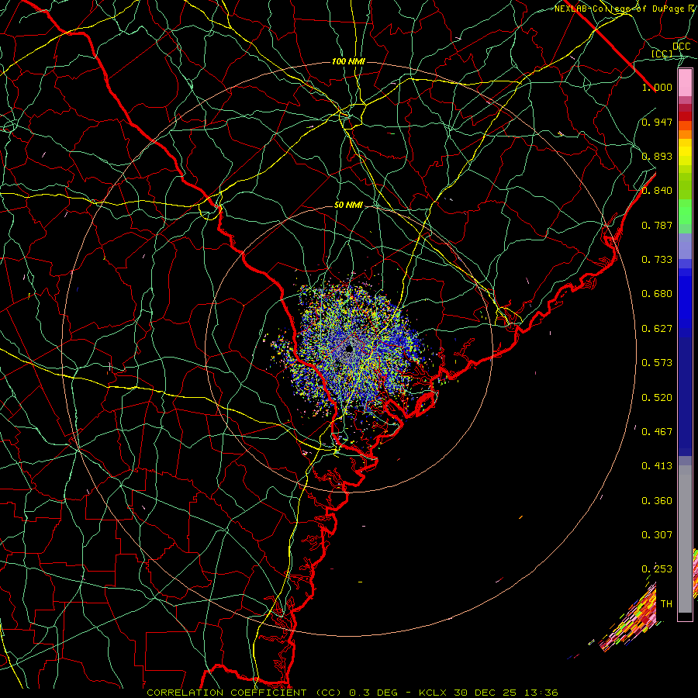Click the CORRELATION COEFFICIENT (CC) caption words
698x698 pixels.
(x=244, y=693)
